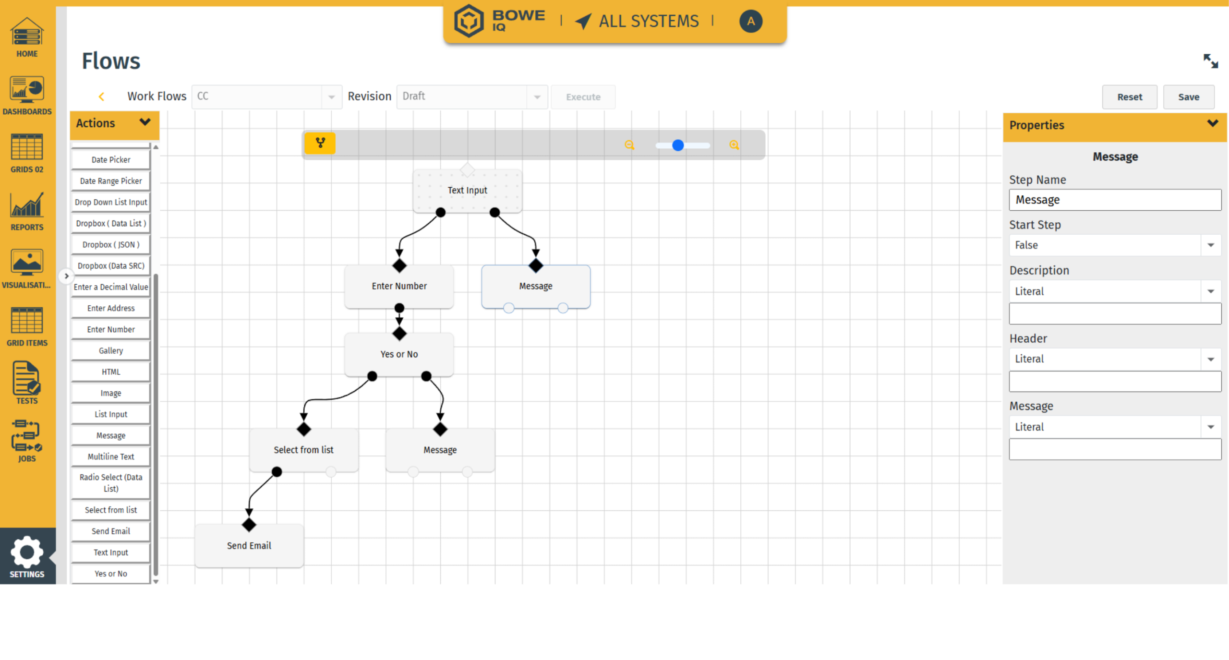The width and height of the screenshot is (1229, 660).
Task: Click the Reset button
Action: point(1129,96)
